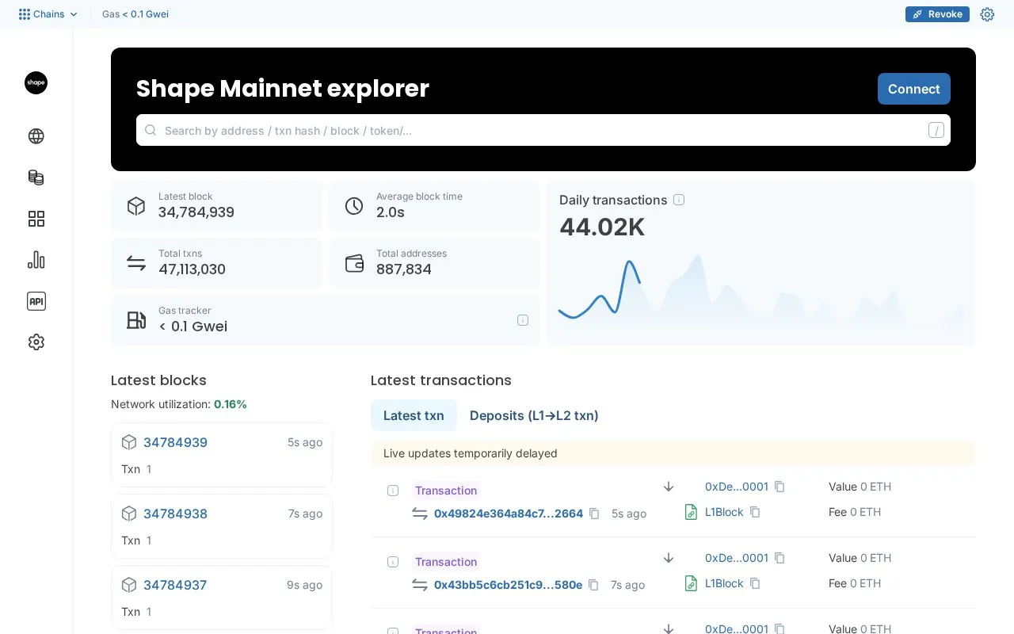Show the Daily transactions info tooltip
Image resolution: width=1014 pixels, height=634 pixels.
679,200
